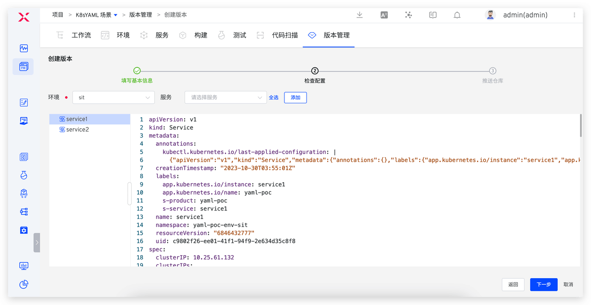Open the sit environment dropdown
591x305 pixels.
coord(113,97)
